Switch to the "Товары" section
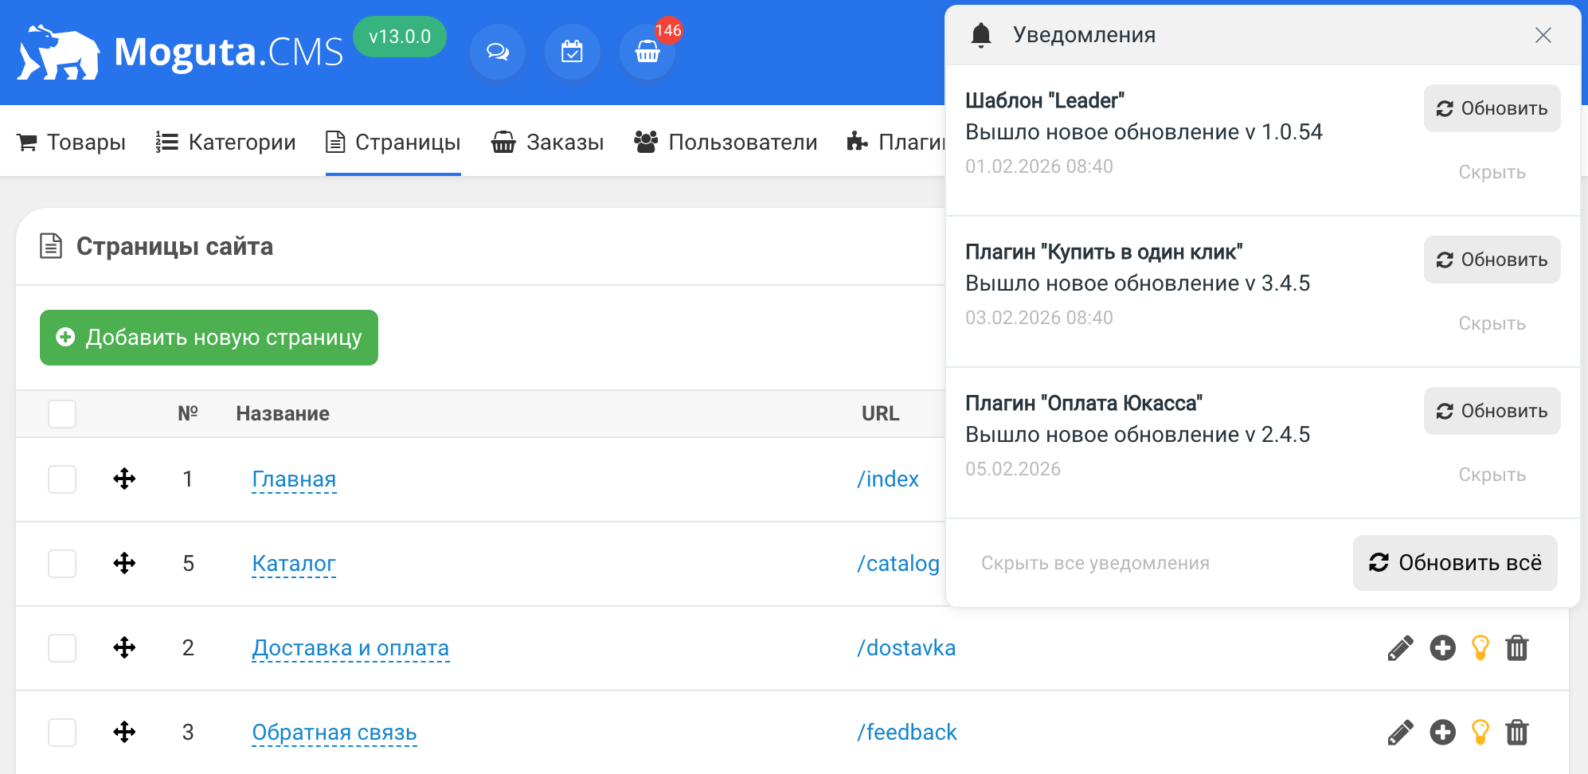 70,142
